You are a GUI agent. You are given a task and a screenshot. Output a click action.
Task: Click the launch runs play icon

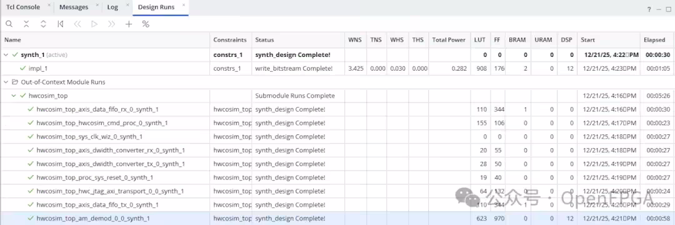click(x=94, y=24)
